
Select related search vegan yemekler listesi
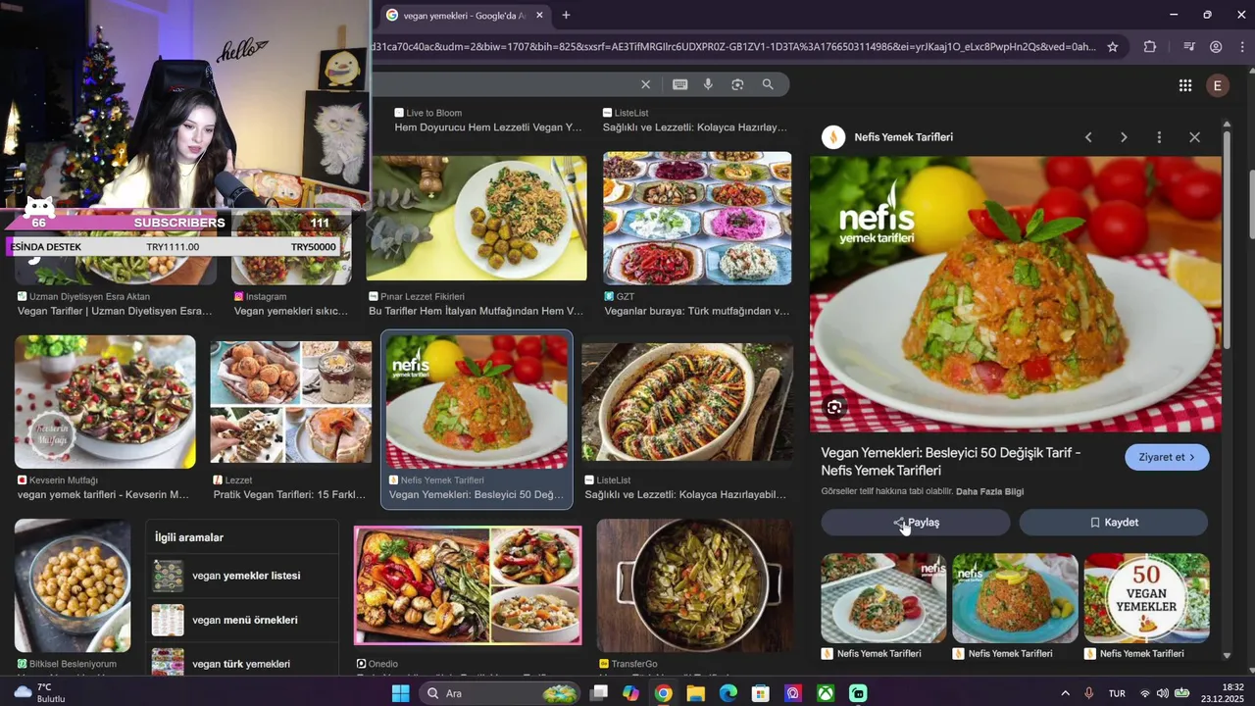(242, 576)
